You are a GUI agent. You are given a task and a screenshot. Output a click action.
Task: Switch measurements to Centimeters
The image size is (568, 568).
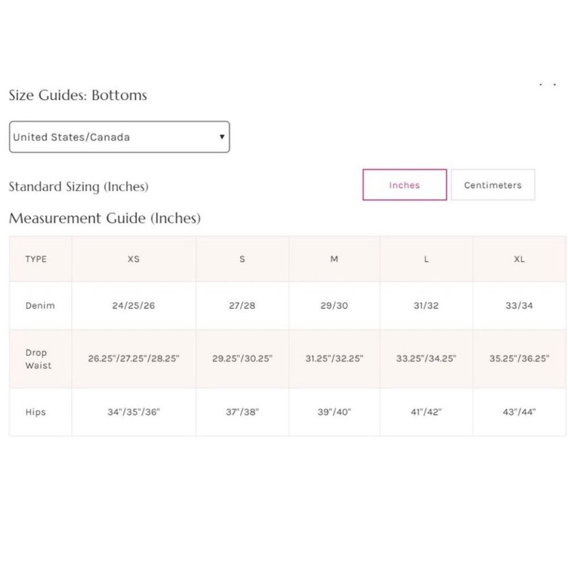click(492, 185)
